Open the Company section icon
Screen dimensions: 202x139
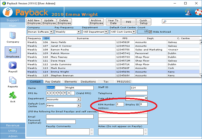13,36
